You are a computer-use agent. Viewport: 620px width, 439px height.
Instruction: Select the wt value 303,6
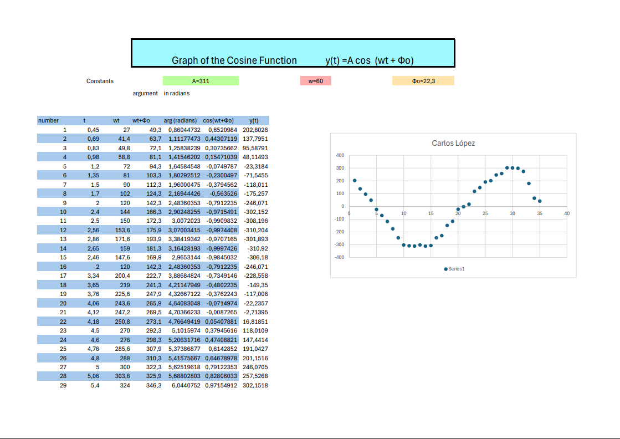[x=122, y=376]
